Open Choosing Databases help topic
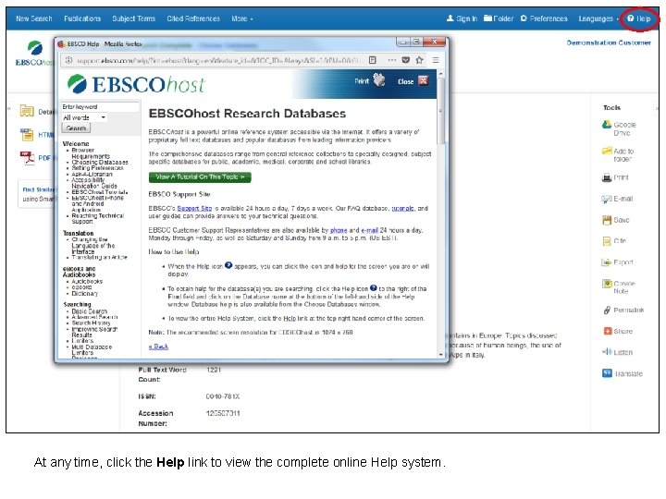The height and width of the screenshot is (499, 666). pyautogui.click(x=100, y=162)
